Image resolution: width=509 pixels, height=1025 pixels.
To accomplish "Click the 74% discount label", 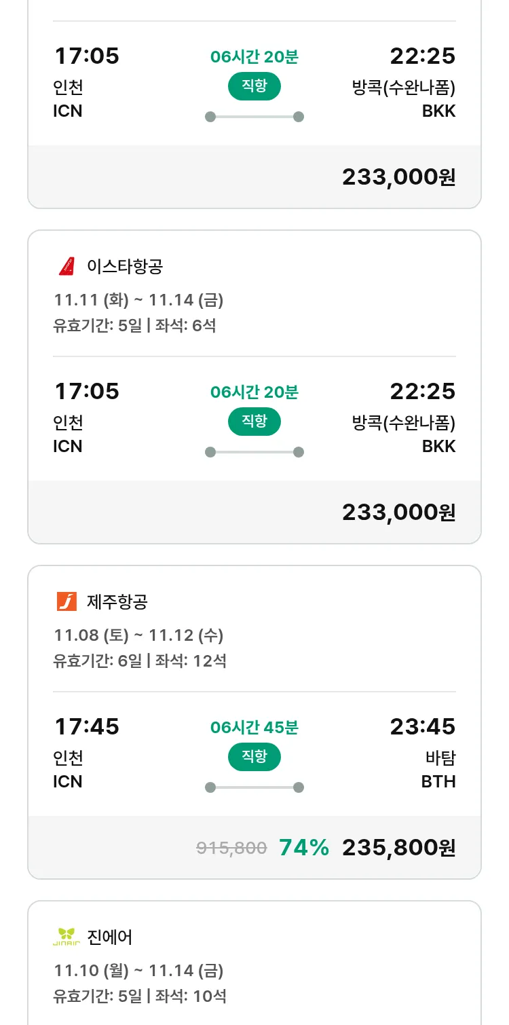I will pyautogui.click(x=304, y=847).
